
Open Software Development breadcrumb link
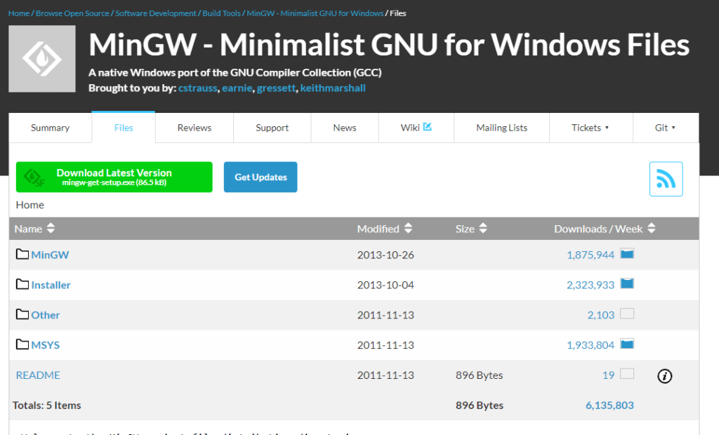[156, 13]
